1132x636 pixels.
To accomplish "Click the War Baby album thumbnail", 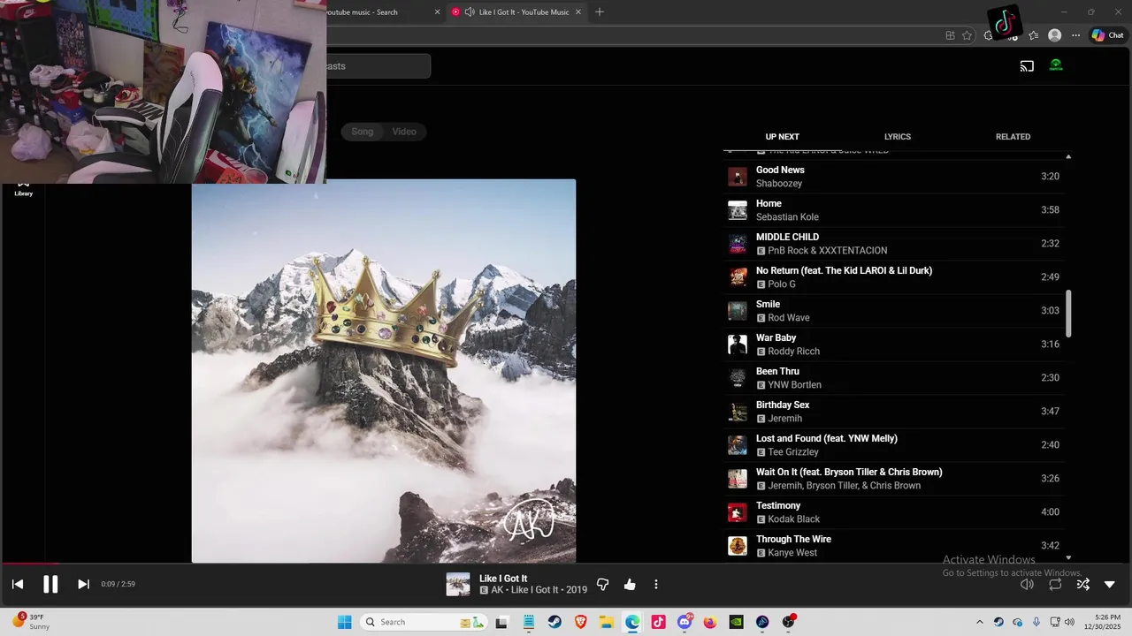I will pyautogui.click(x=737, y=344).
